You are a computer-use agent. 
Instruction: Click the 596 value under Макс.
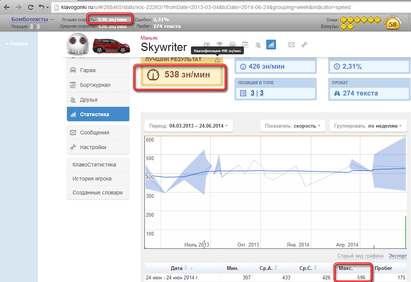click(361, 277)
